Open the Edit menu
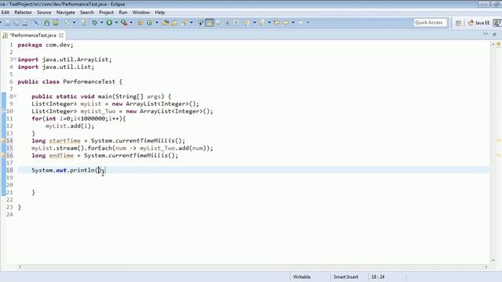Image resolution: width=502 pixels, height=282 pixels. [x=5, y=13]
